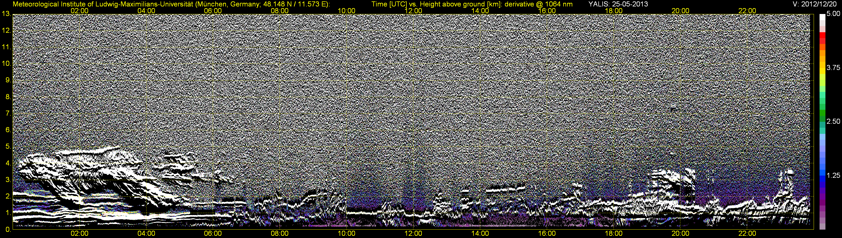
Task: Select 16:00 on the bottom time axis
Action: pos(547,234)
